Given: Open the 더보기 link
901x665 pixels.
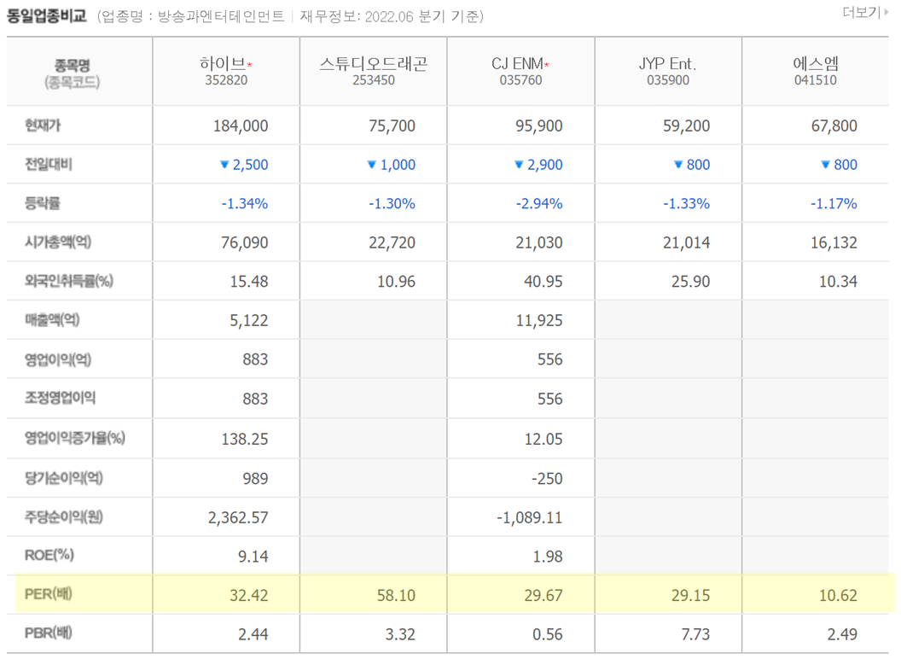Looking at the screenshot, I should point(865,12).
